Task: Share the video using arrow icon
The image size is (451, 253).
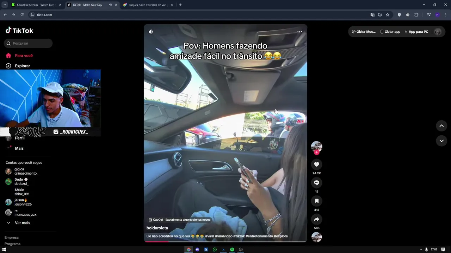Action: tap(316, 219)
